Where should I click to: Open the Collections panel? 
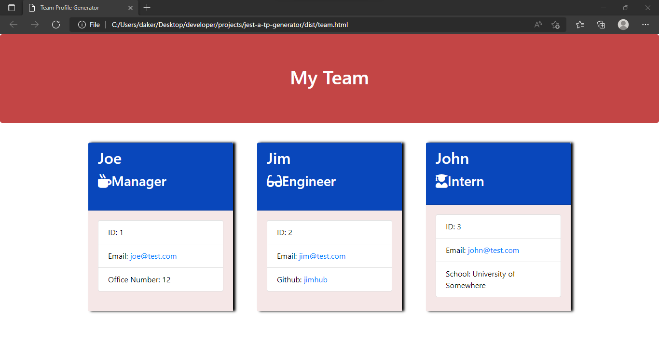601,25
